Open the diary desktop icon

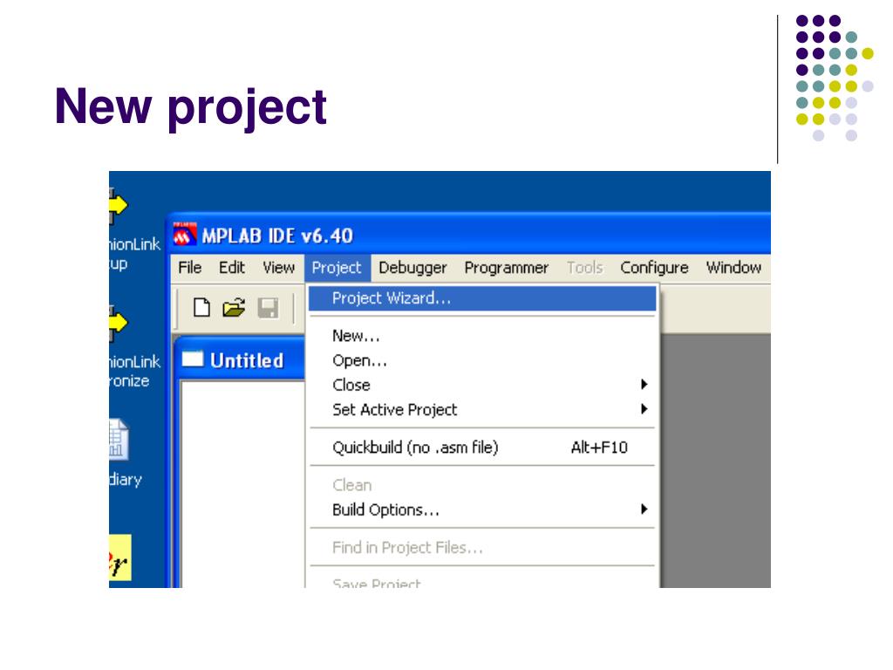tap(119, 440)
